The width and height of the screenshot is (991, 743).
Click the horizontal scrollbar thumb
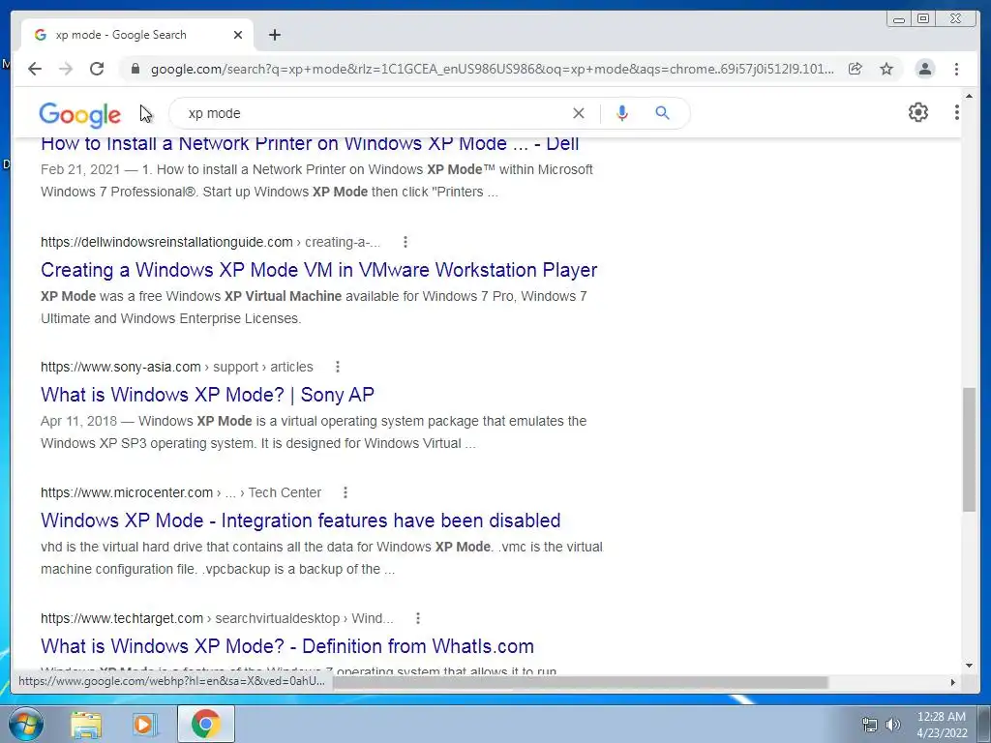coord(581,682)
